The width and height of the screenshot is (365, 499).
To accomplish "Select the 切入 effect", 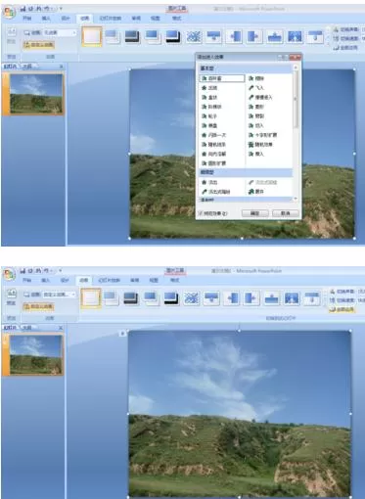I will (256, 125).
